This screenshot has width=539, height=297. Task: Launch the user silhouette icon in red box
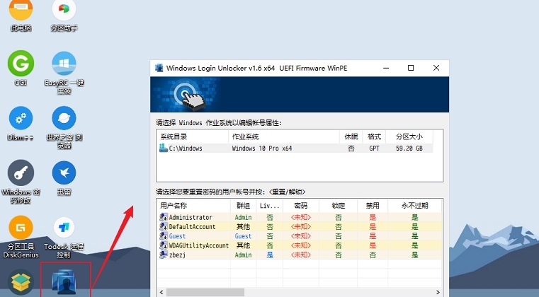[x=64, y=282]
